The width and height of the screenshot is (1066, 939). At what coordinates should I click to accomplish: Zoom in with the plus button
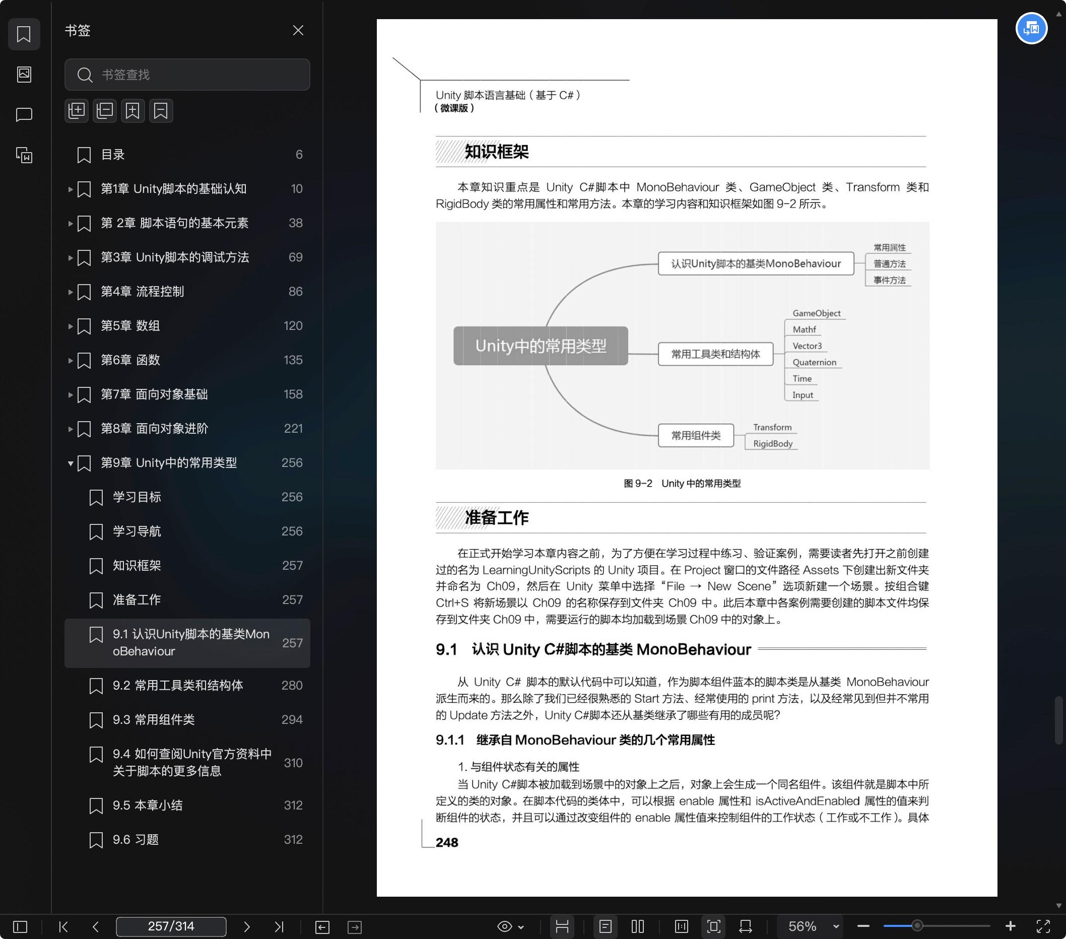tap(1010, 926)
